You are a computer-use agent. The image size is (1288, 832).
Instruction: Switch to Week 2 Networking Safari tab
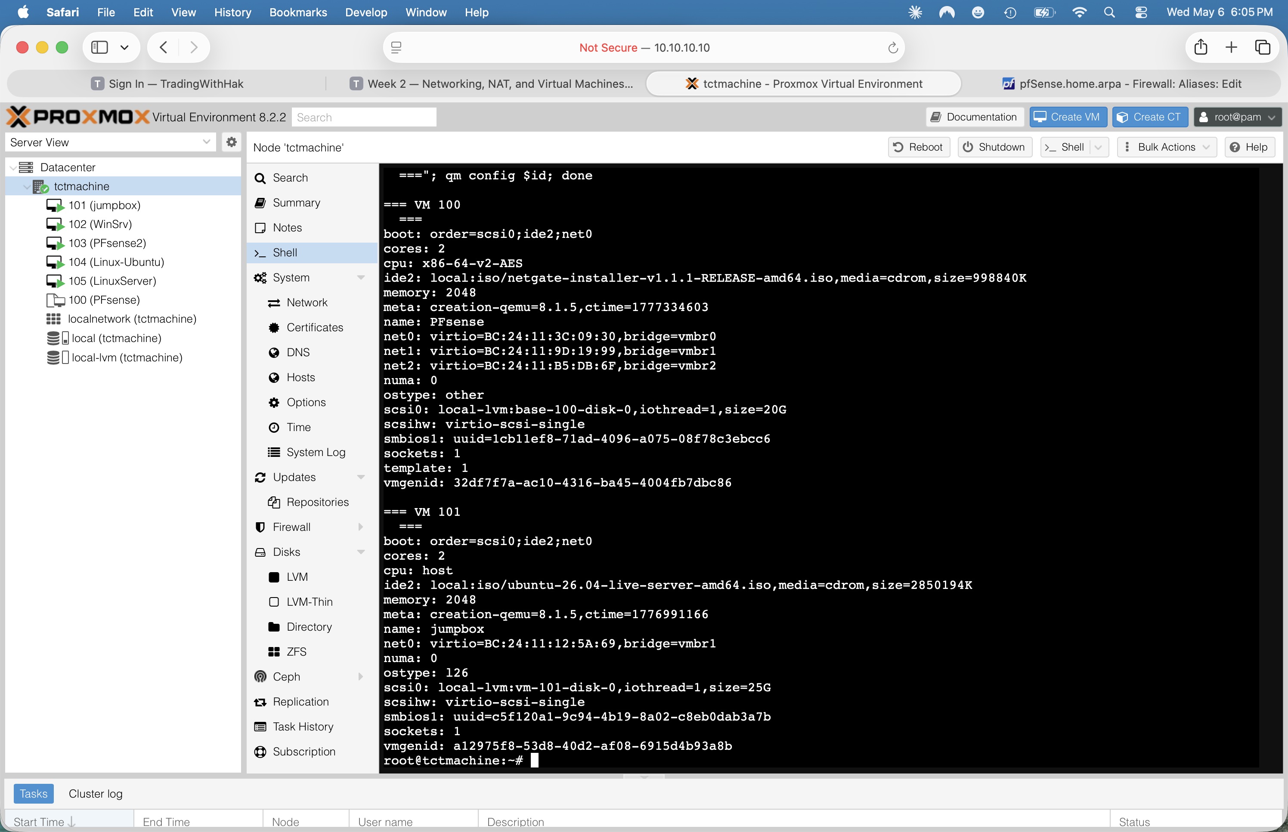[491, 84]
